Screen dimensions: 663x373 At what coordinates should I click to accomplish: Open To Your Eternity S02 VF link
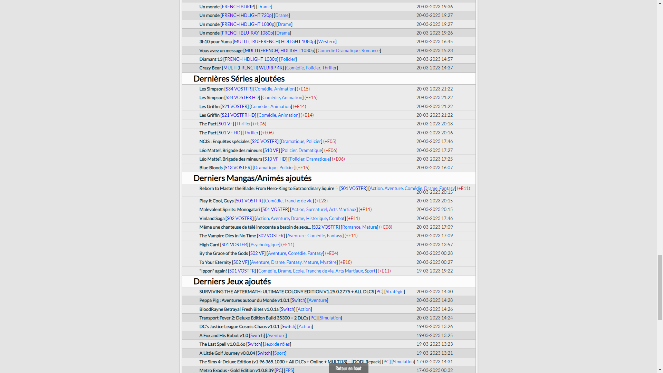click(x=240, y=262)
